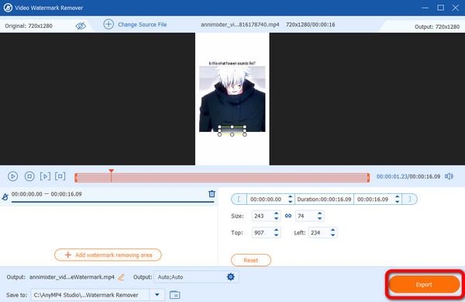465x302 pixels.
Task: Increase the start time with up arrow
Action: [291, 197]
